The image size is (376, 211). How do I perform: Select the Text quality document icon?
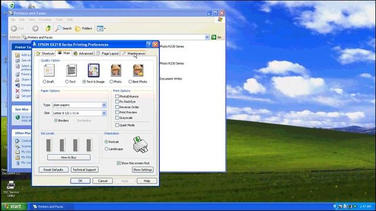click(71, 70)
